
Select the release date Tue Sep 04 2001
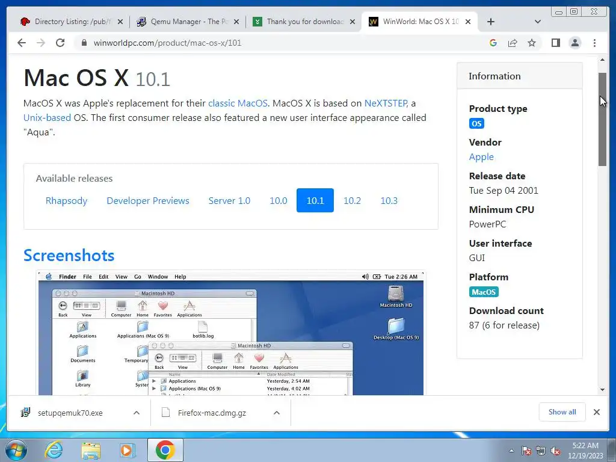504,191
